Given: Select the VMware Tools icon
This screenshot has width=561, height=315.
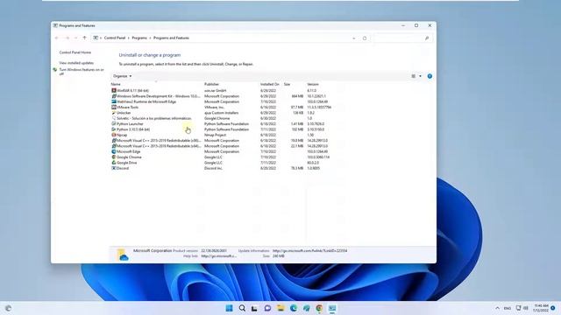Looking at the screenshot, I should coord(114,107).
